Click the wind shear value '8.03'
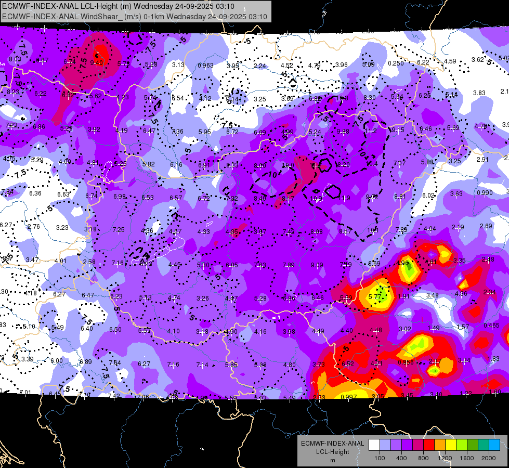Image resolution: width=509 pixels, height=468 pixels. point(15,59)
